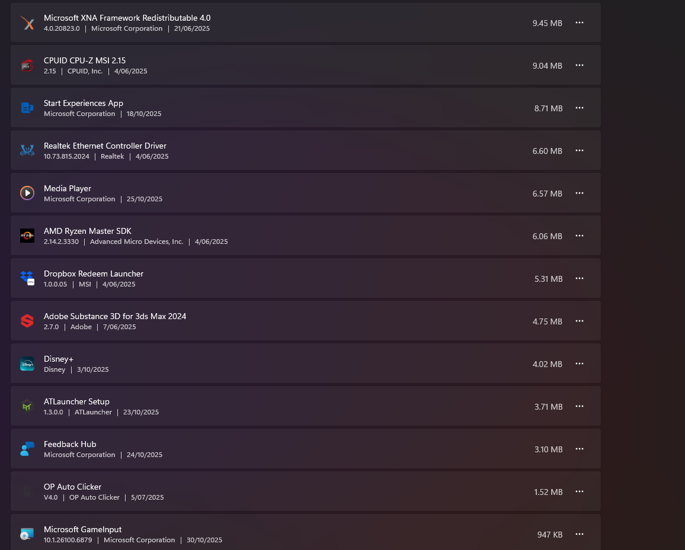Open more options for Media Player
685x550 pixels.
click(x=580, y=193)
